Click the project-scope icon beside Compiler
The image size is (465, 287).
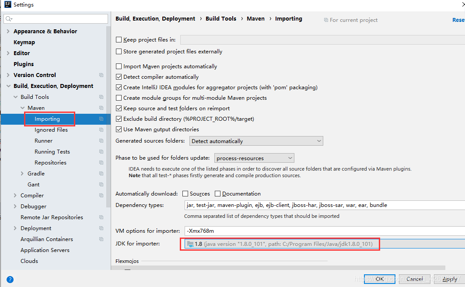tap(101, 196)
